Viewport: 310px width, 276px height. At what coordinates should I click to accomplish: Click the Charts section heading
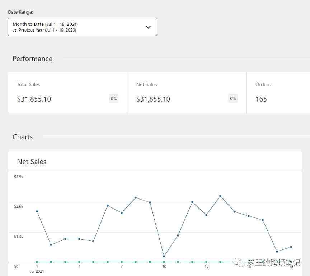(23, 137)
